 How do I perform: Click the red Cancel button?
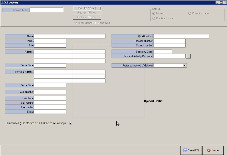[x=213, y=150]
